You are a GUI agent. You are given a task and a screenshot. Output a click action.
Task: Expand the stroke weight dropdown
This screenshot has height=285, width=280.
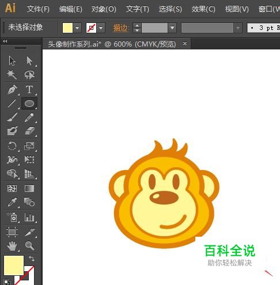172,28
